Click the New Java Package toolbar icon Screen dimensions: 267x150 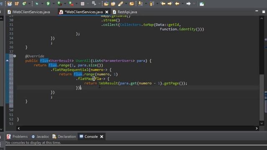pyautogui.click(x=17, y=4)
